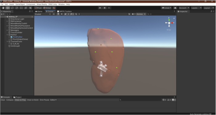
Task: Toggle scene audio speaker icon
Action: [62, 14]
